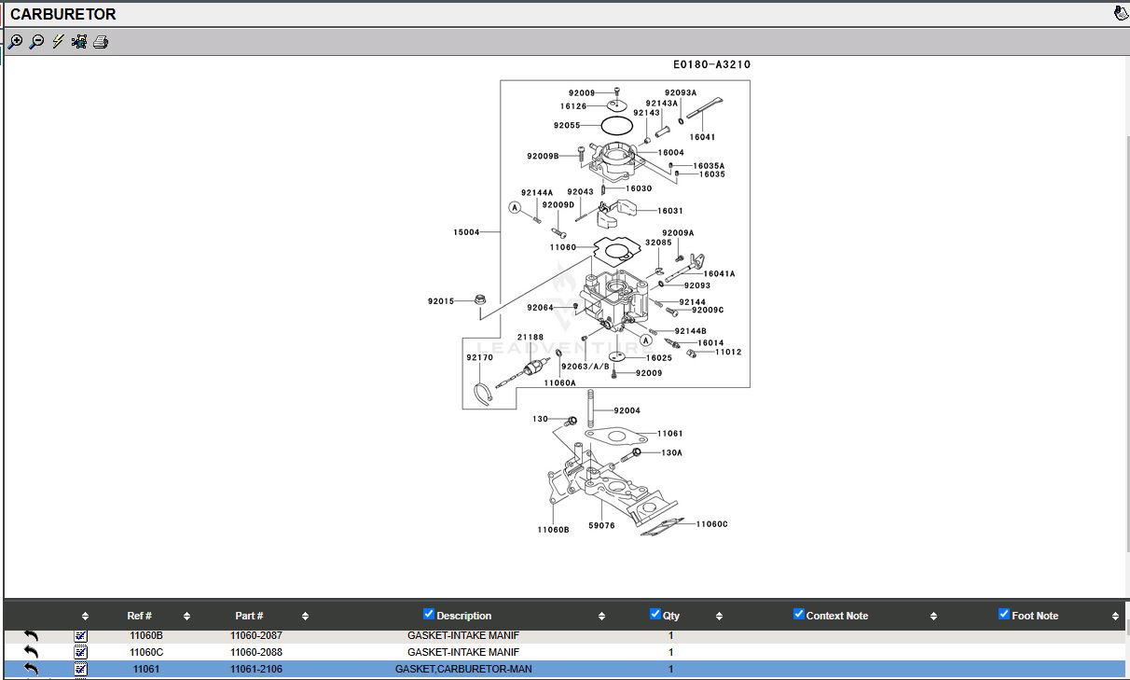The image size is (1130, 680).
Task: Click the icon at top-right of title bar
Action: [1121, 13]
